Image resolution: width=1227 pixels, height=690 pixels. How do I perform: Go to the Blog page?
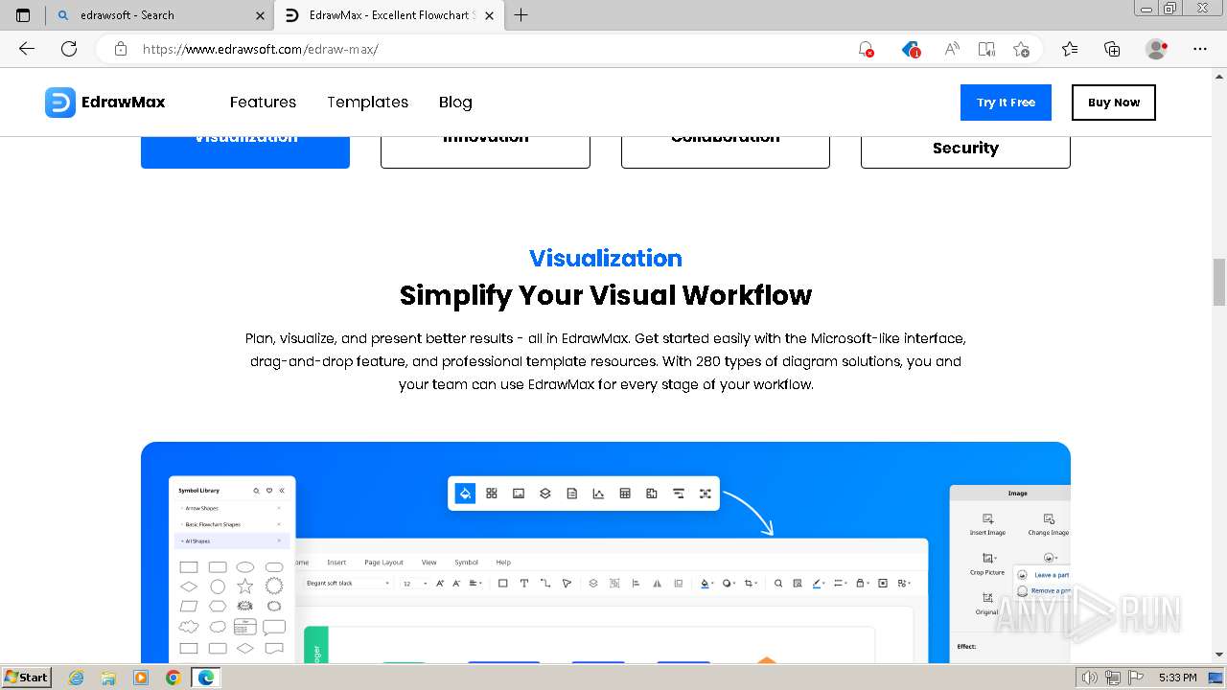[455, 103]
